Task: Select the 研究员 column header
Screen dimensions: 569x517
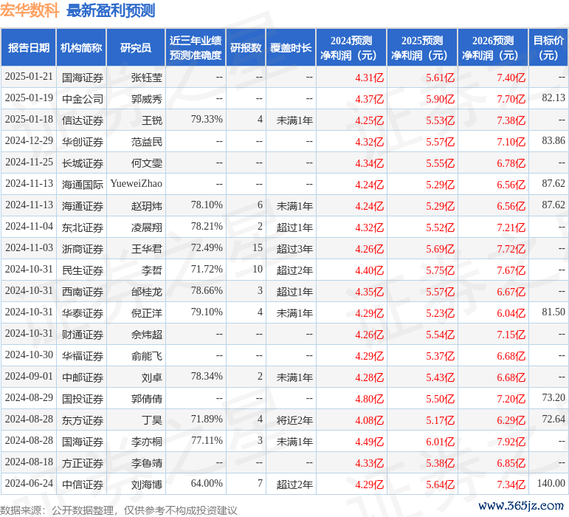Action: pyautogui.click(x=136, y=47)
